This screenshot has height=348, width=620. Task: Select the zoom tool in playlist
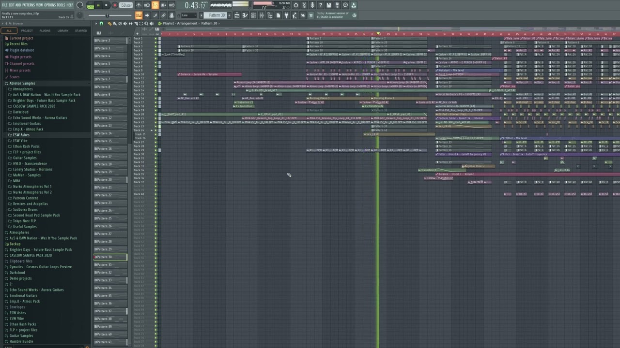click(146, 23)
